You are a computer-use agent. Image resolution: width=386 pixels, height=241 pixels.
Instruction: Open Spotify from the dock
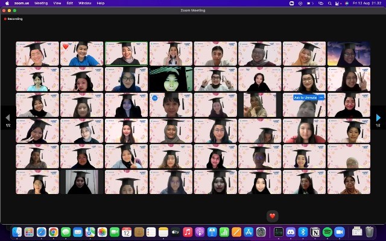pyautogui.click(x=327, y=232)
